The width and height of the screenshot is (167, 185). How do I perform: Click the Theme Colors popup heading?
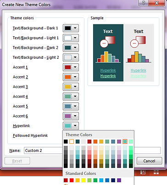[79, 135]
